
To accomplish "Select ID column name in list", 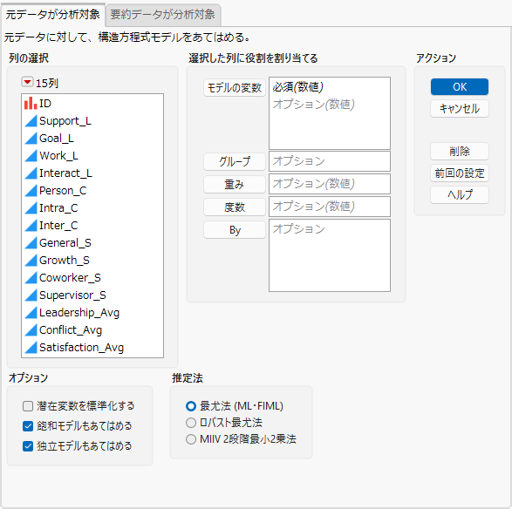I will coord(45,104).
